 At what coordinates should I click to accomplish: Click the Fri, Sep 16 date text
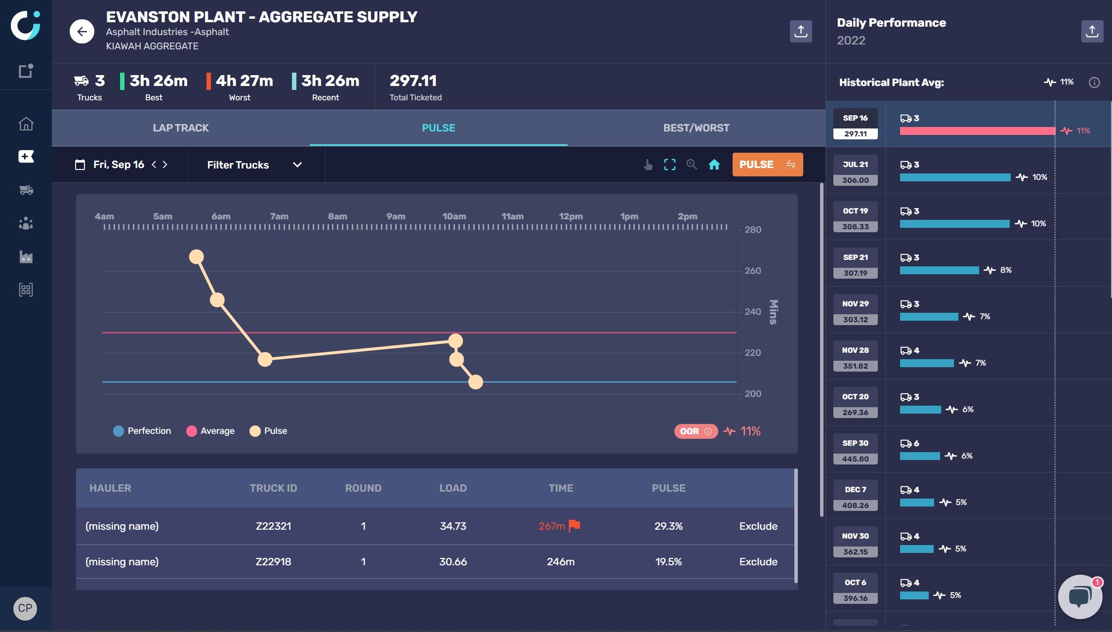119,165
